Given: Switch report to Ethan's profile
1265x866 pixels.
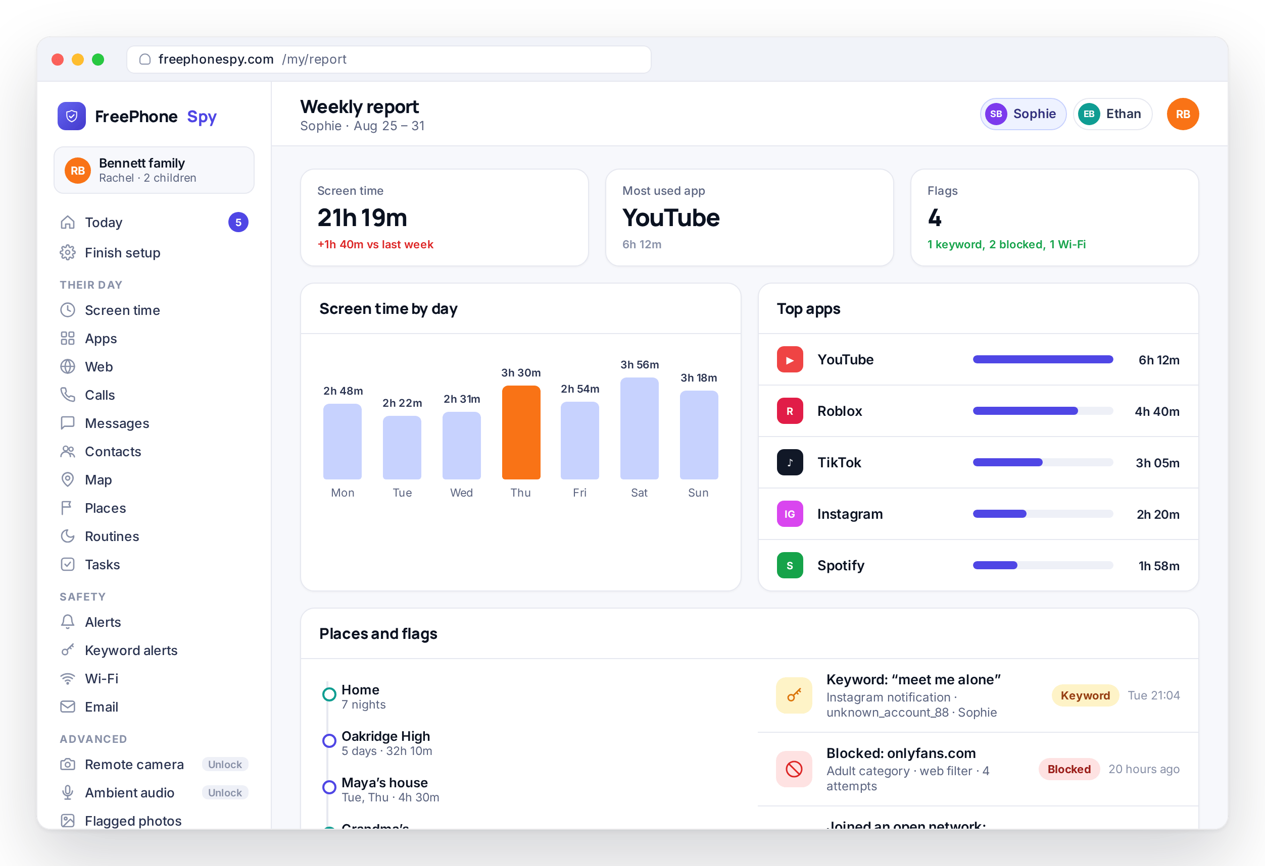Looking at the screenshot, I should [1112, 114].
